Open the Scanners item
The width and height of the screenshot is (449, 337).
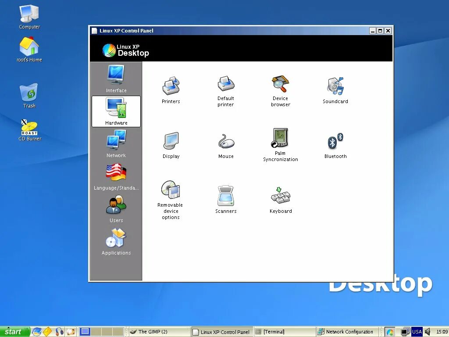point(226,200)
